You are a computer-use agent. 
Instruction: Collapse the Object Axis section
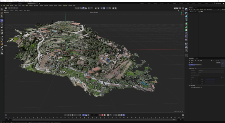click(x=190, y=86)
